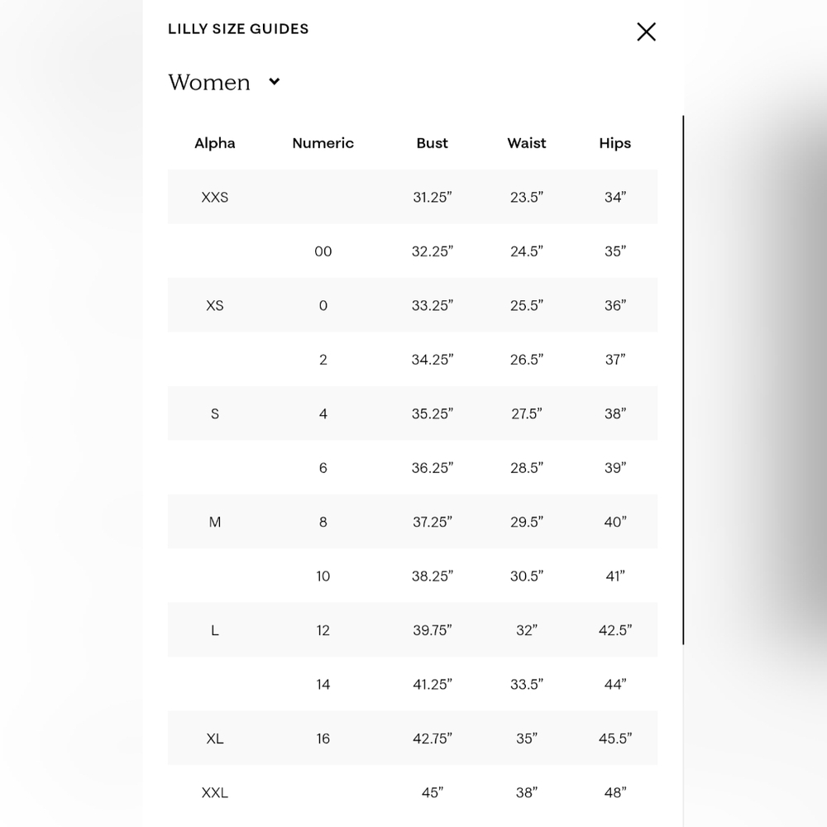Click the 45.5" hips value

(x=615, y=739)
